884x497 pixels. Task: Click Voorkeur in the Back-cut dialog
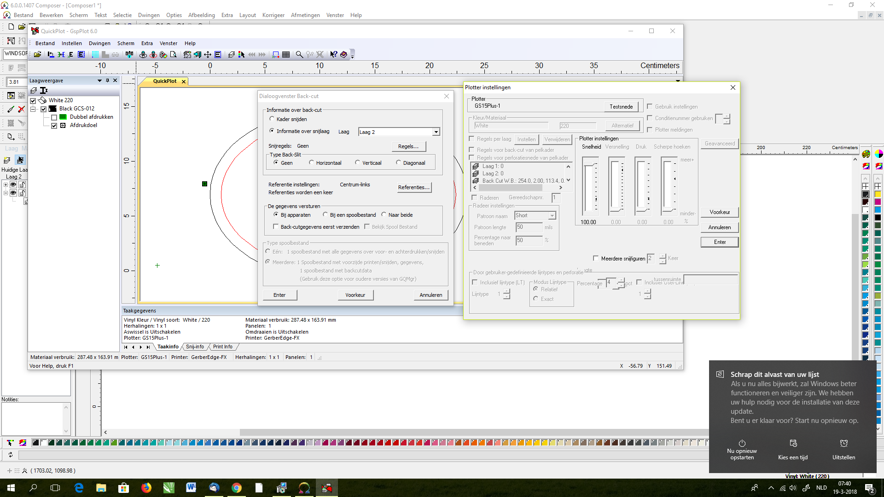[x=355, y=295]
